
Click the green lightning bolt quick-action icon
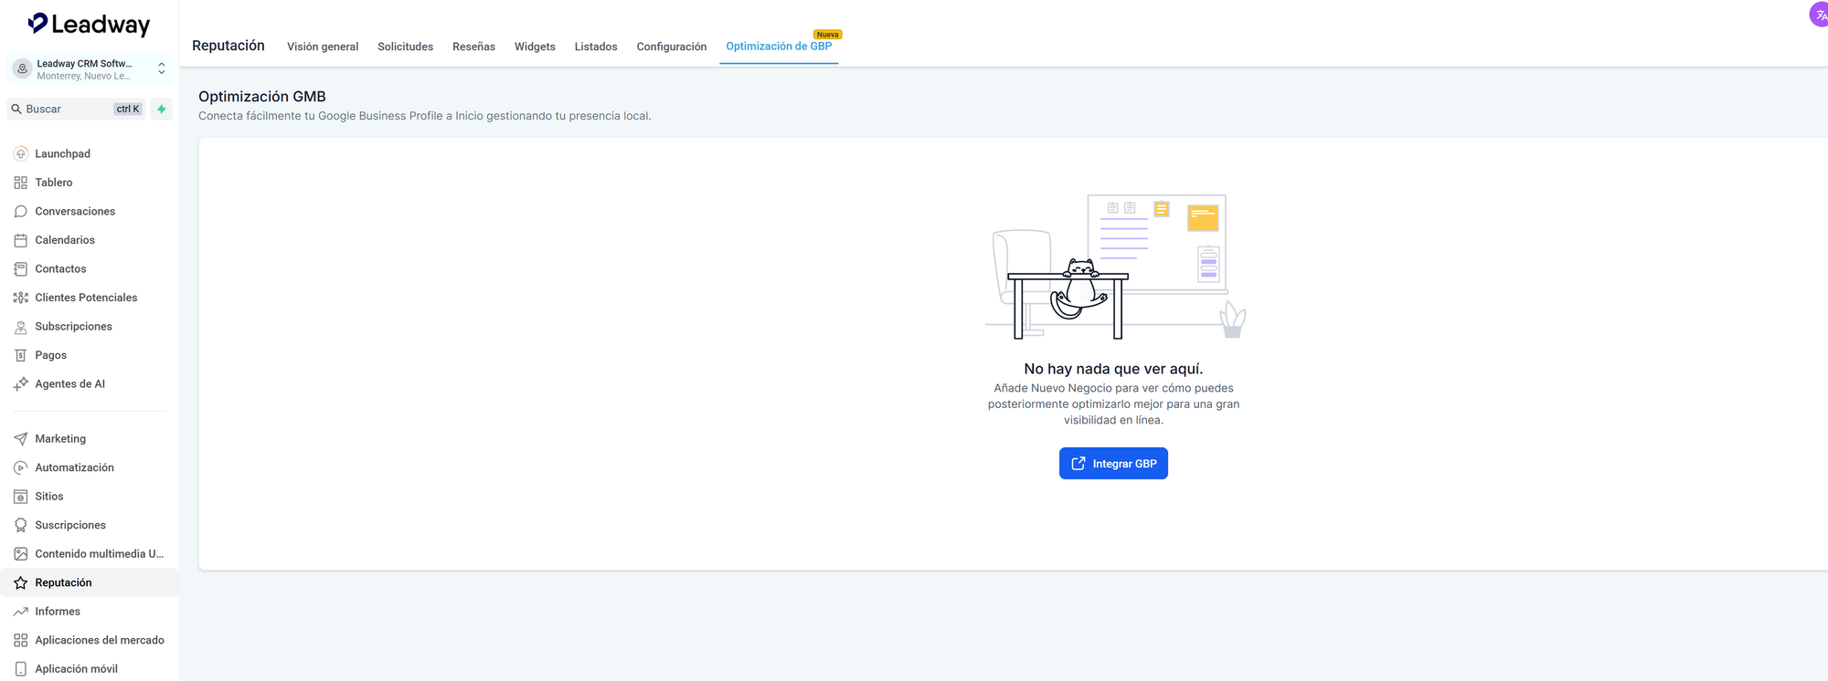point(162,109)
